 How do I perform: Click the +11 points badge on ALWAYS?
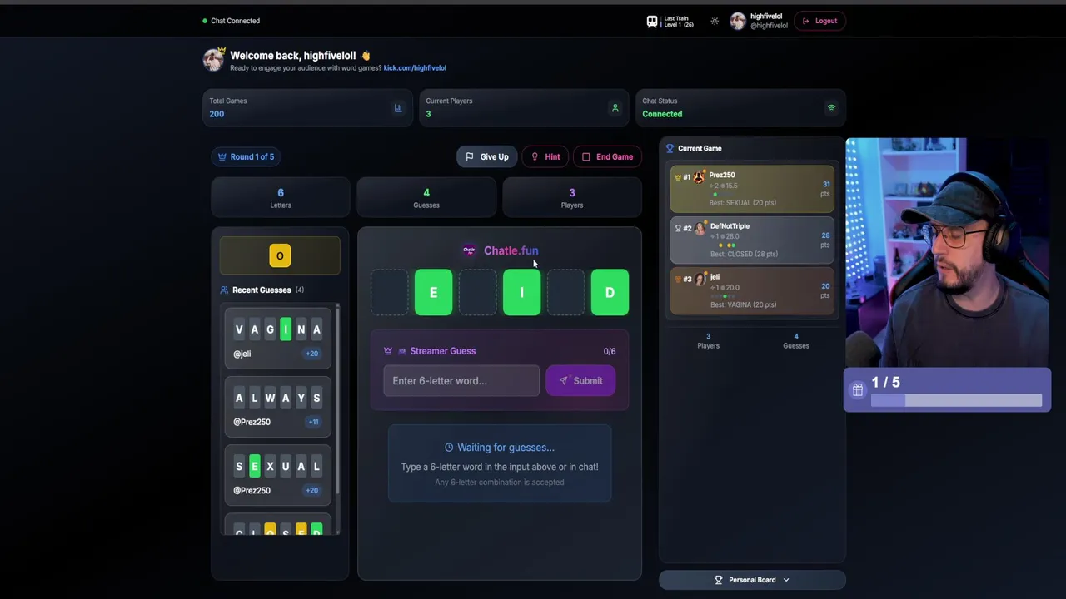click(x=313, y=422)
